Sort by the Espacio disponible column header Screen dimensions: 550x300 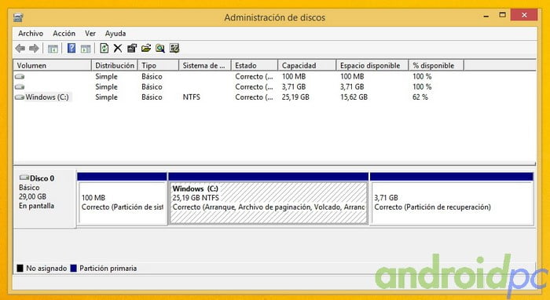tap(372, 65)
